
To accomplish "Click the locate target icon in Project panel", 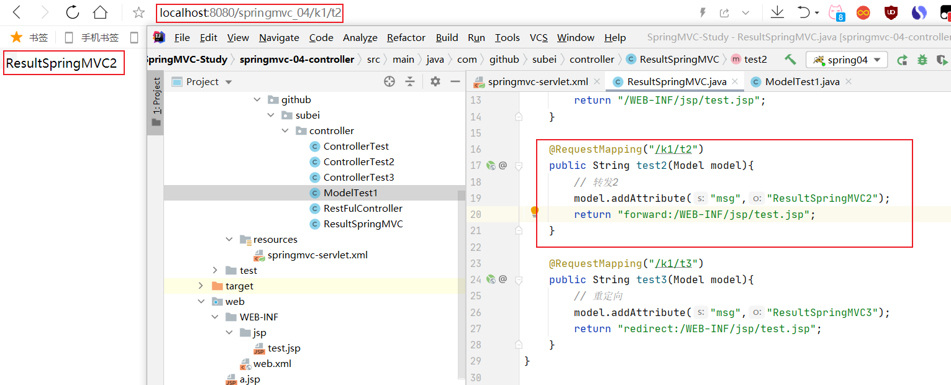I will click(389, 81).
